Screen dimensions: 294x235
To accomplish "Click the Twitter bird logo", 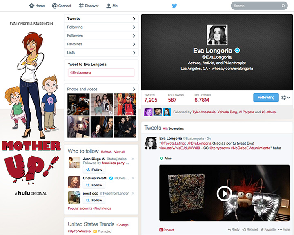I will coord(175,6).
